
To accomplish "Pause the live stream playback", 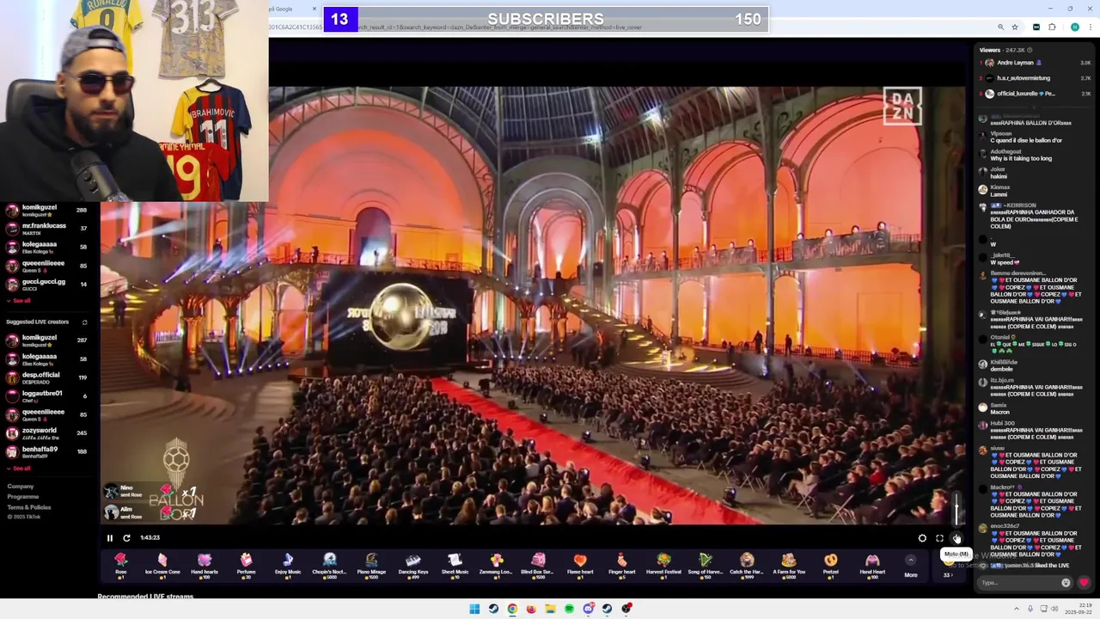I will tap(110, 538).
